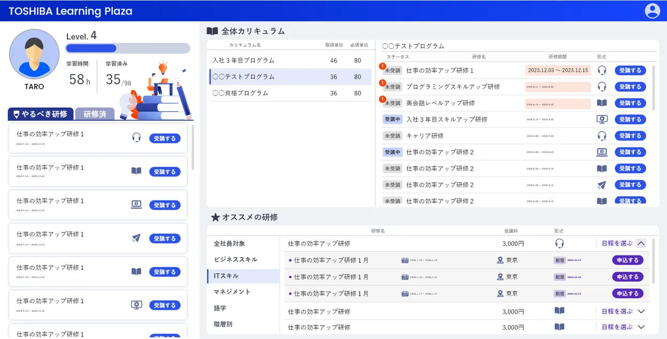Click 受講する for 英会話レベルアップ研修

click(630, 103)
